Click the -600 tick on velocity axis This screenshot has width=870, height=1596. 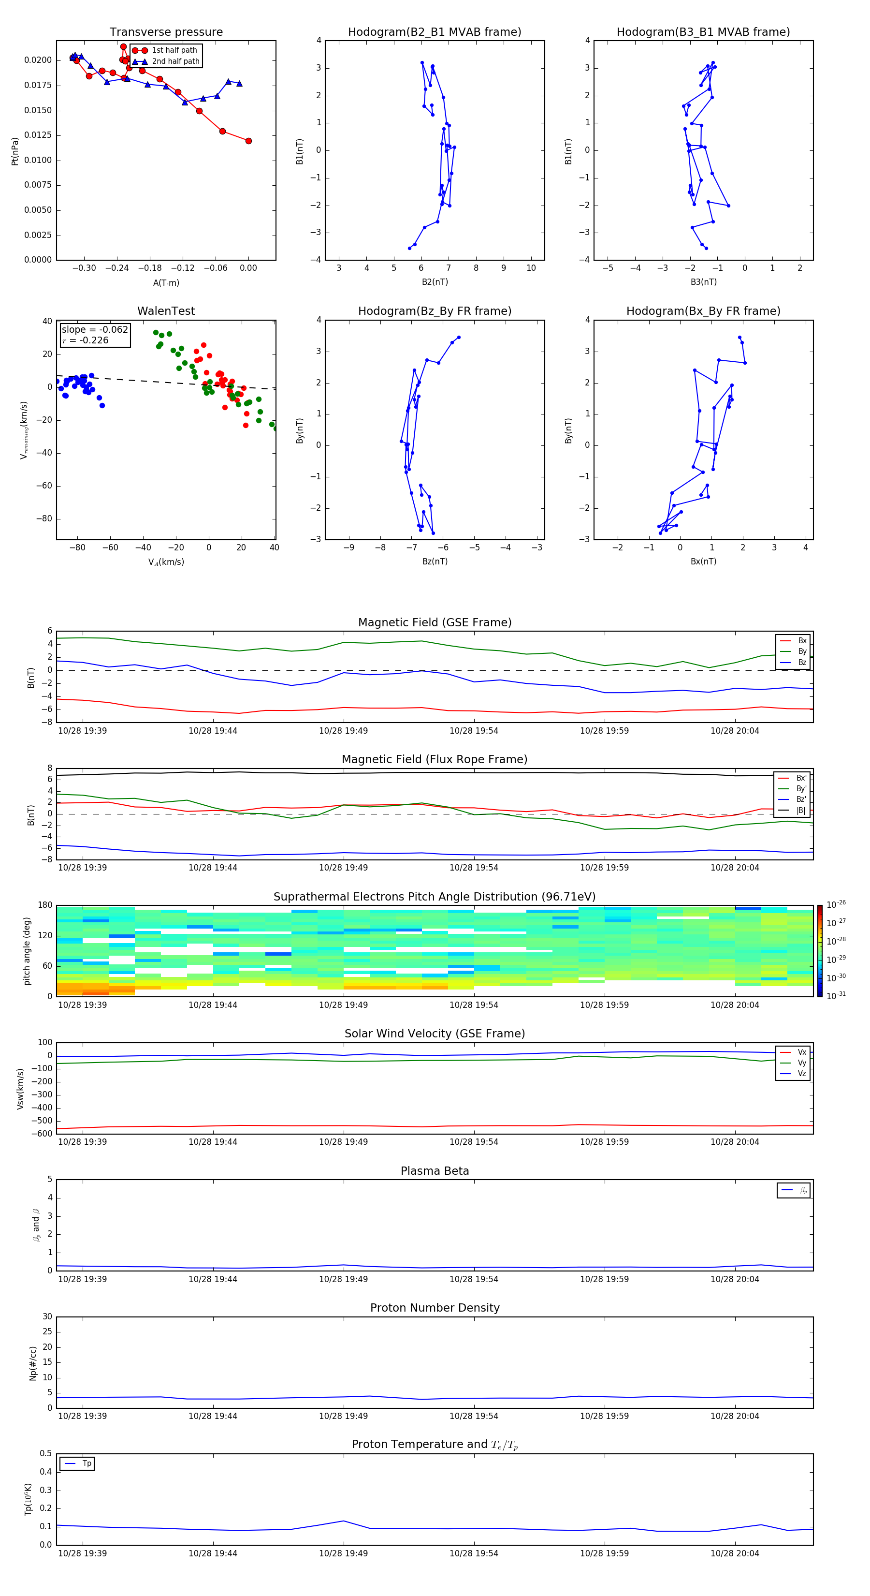click(41, 1134)
